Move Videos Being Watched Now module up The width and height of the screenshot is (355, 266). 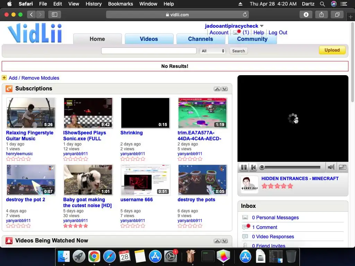tap(217, 241)
